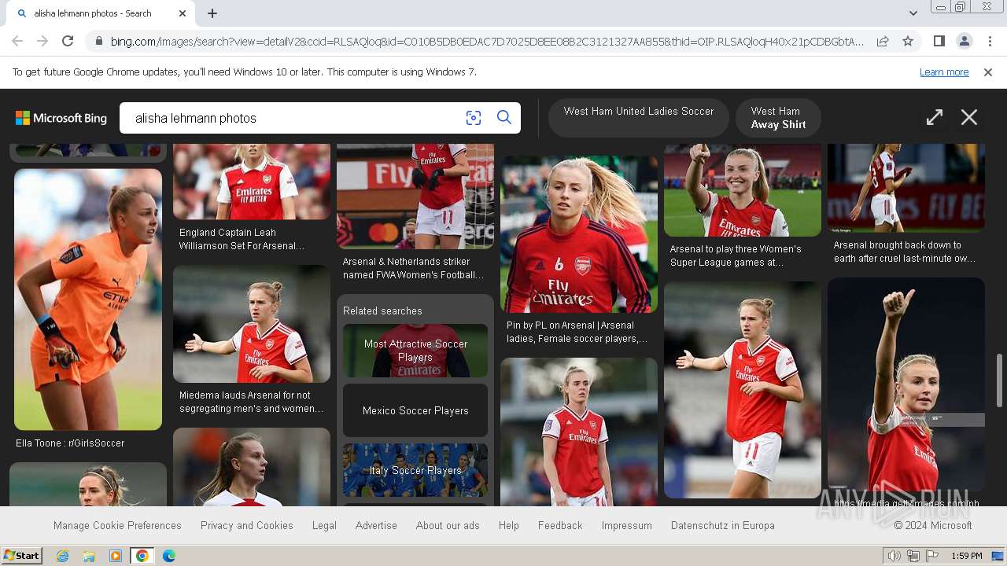Viewport: 1007px width, 566px height.
Task: Click the Related searches heading
Action: (x=382, y=311)
